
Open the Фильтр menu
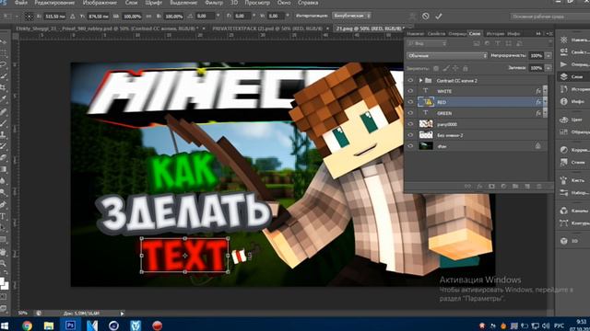[x=214, y=3]
